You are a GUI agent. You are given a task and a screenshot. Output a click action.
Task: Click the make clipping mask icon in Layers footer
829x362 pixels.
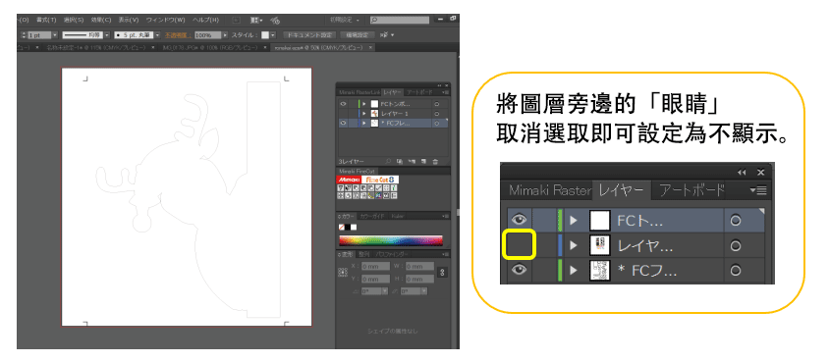pyautogui.click(x=400, y=161)
